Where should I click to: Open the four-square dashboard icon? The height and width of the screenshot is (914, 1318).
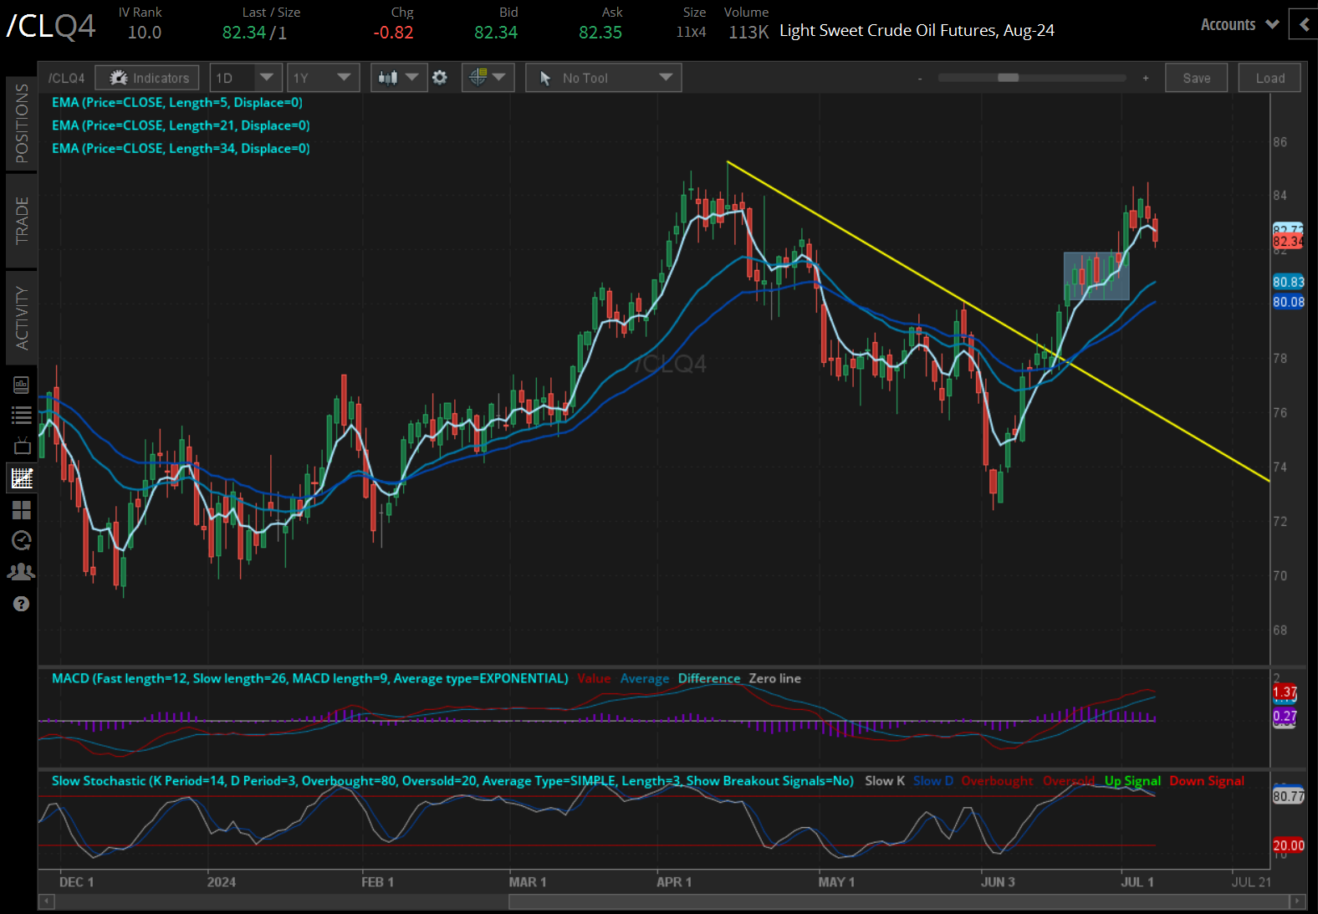pyautogui.click(x=22, y=509)
